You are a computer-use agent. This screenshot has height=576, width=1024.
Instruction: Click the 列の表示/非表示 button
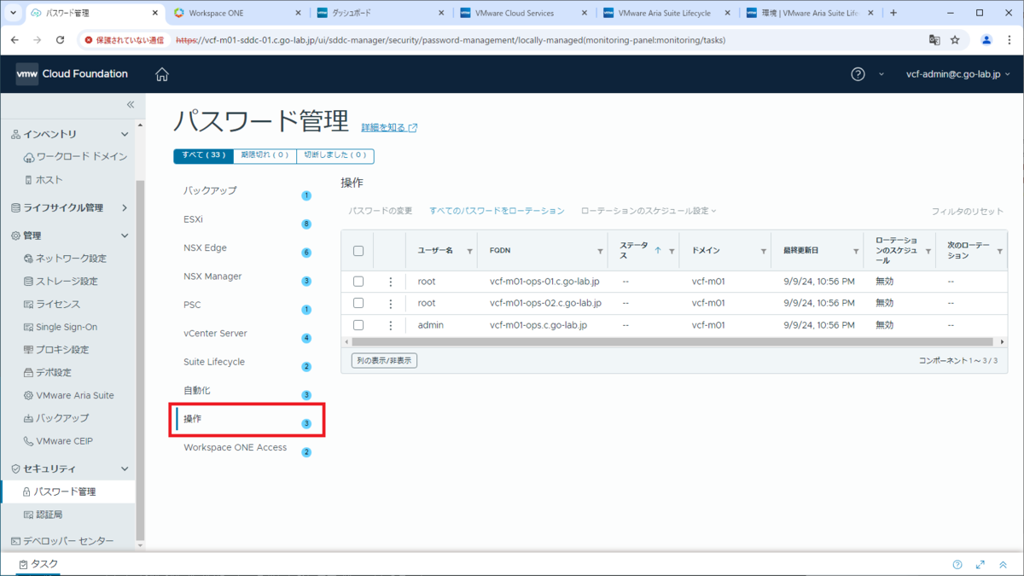click(x=384, y=361)
